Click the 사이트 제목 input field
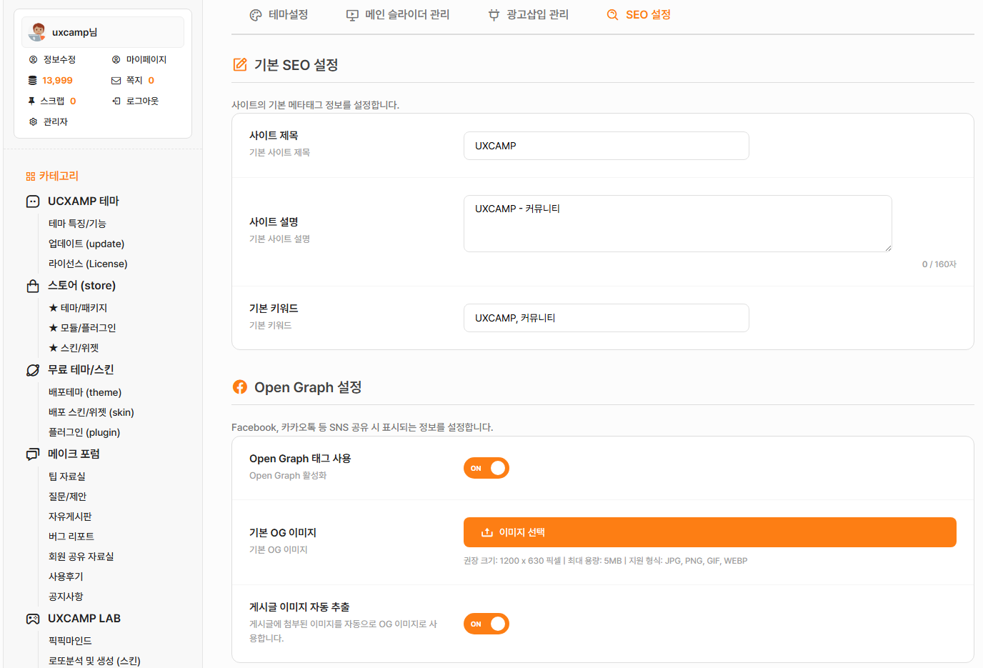This screenshot has height=668, width=983. (606, 146)
